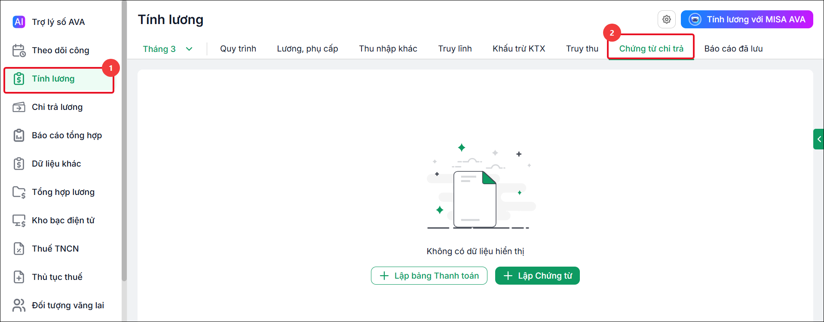Screen dimensions: 824x322
Task: Open the Chi trả lương wallet icon
Action: click(19, 107)
